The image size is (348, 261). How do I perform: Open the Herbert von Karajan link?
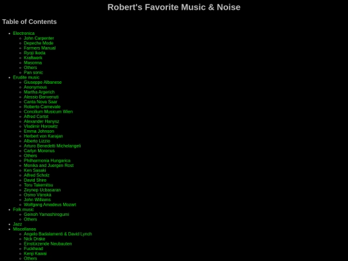coord(43,136)
